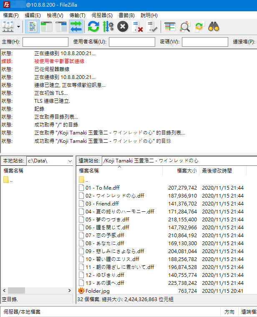Toggle transfer queue display icon
Viewport: 257px width, 317px height.
76,27
